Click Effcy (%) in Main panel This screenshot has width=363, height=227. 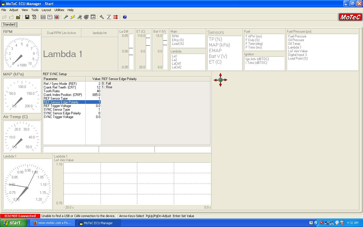pos(178,40)
